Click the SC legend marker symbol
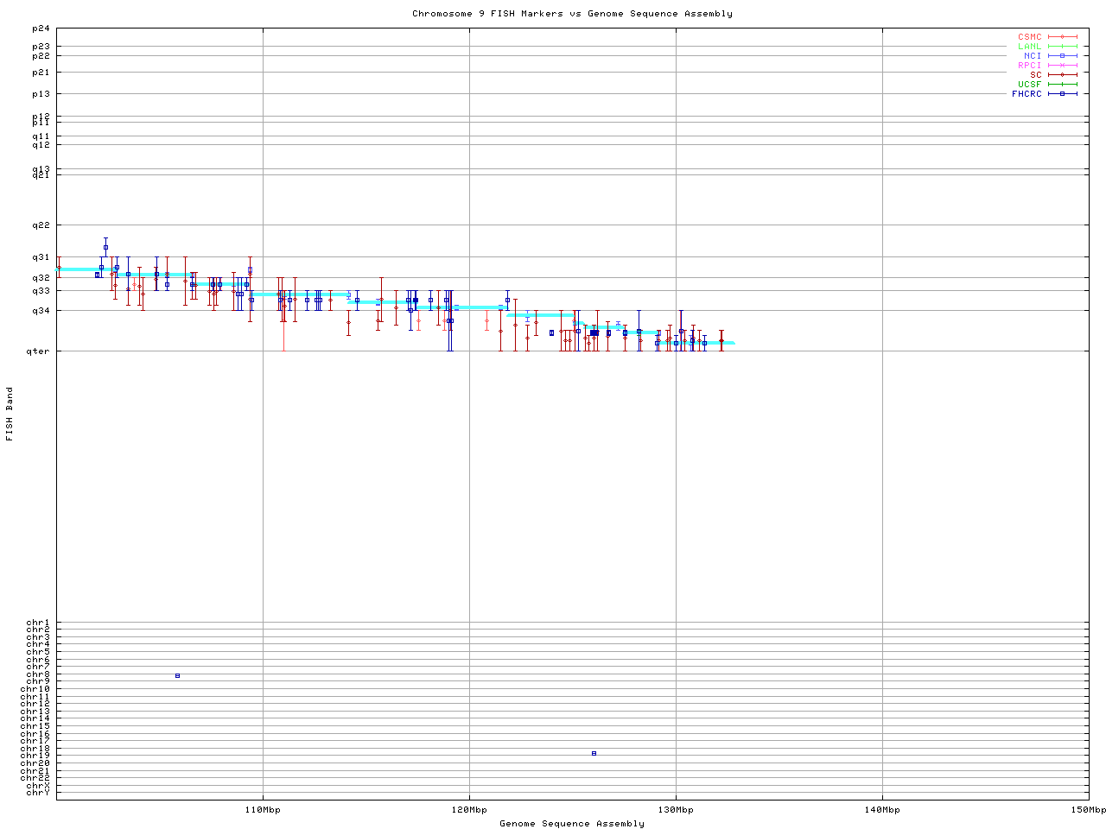Image resolution: width=1106 pixels, height=829 pixels. point(1062,75)
